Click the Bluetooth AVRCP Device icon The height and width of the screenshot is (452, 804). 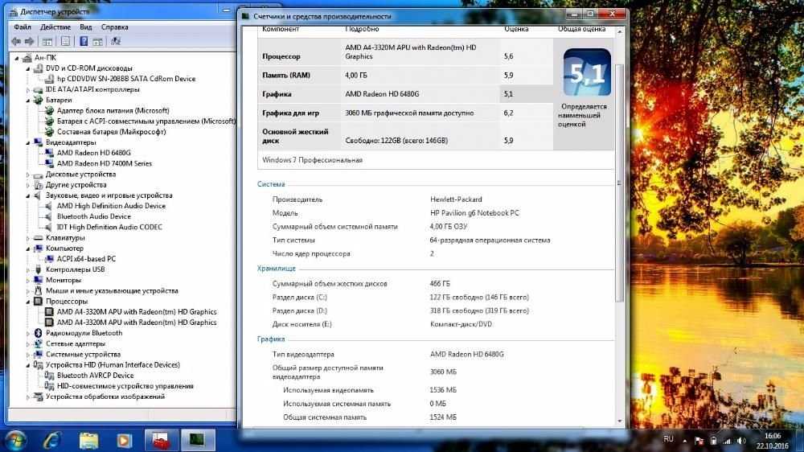point(49,376)
